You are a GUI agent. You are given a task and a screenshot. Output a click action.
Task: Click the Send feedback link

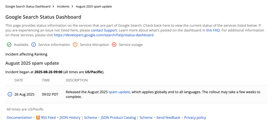[x=168, y=117]
